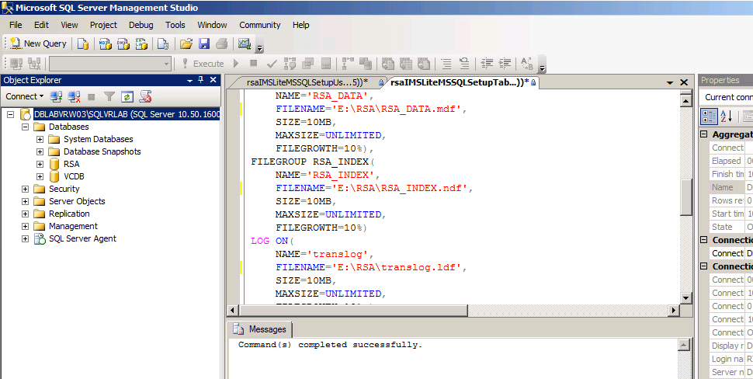Open the File menu

(16, 25)
